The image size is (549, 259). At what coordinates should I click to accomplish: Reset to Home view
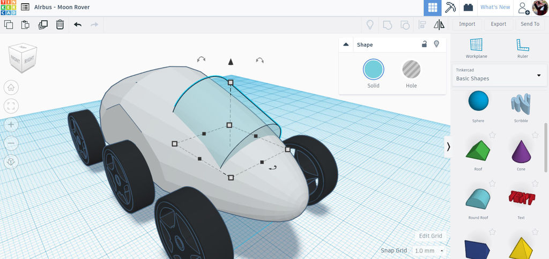[x=11, y=87]
